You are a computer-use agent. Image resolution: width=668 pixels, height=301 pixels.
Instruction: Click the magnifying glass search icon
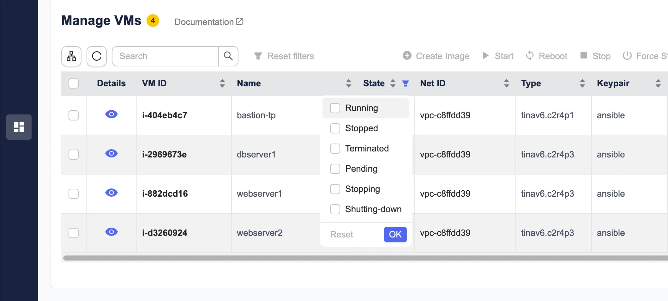point(228,56)
